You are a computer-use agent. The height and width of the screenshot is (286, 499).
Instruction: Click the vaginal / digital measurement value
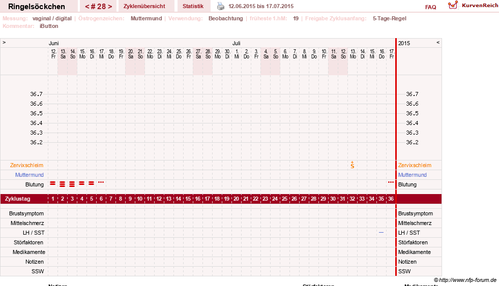coord(52,18)
